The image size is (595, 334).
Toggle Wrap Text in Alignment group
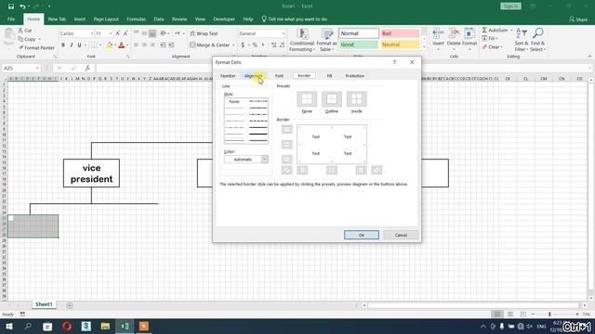coord(204,33)
